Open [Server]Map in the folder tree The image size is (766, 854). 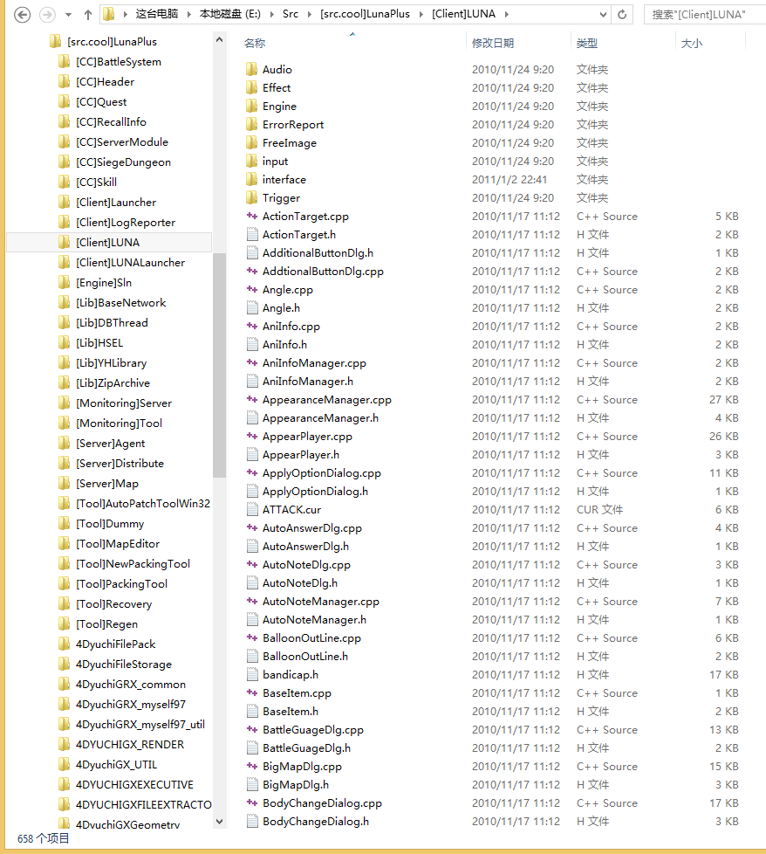click(x=107, y=483)
